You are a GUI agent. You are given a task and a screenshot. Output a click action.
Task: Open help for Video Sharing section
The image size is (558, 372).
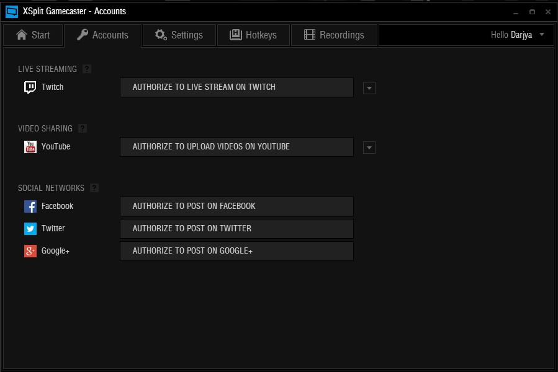83,128
